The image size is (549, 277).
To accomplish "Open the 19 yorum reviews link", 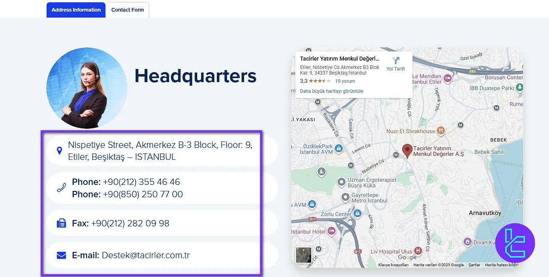I will point(345,81).
